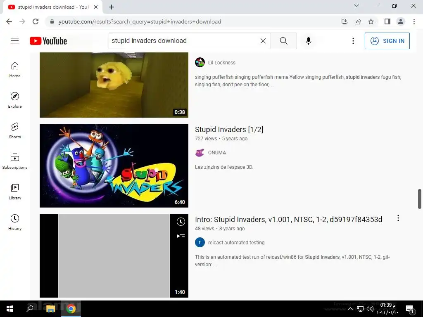Open the Stupid Invaders [1/2] title
423x317 pixels.
[x=229, y=129]
